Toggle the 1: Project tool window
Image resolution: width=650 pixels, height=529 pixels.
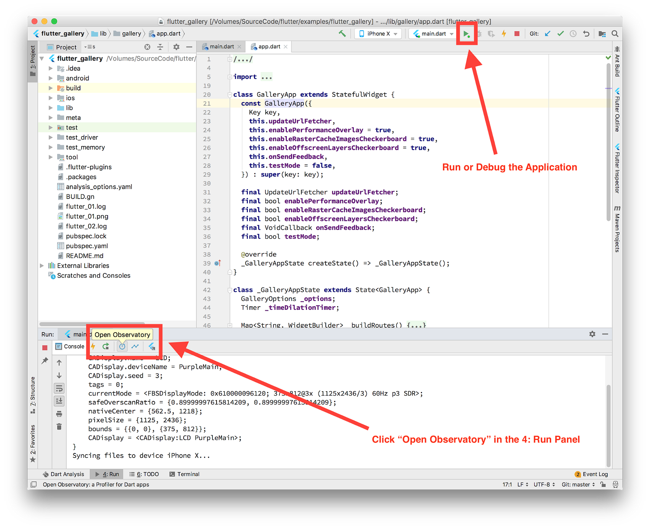click(33, 61)
